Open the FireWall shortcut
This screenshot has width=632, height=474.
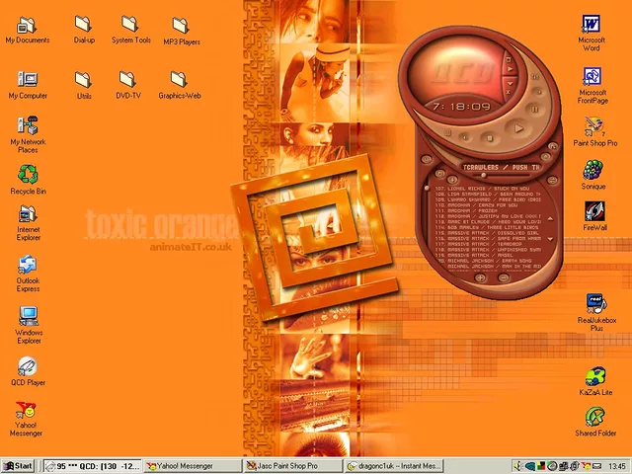[594, 216]
